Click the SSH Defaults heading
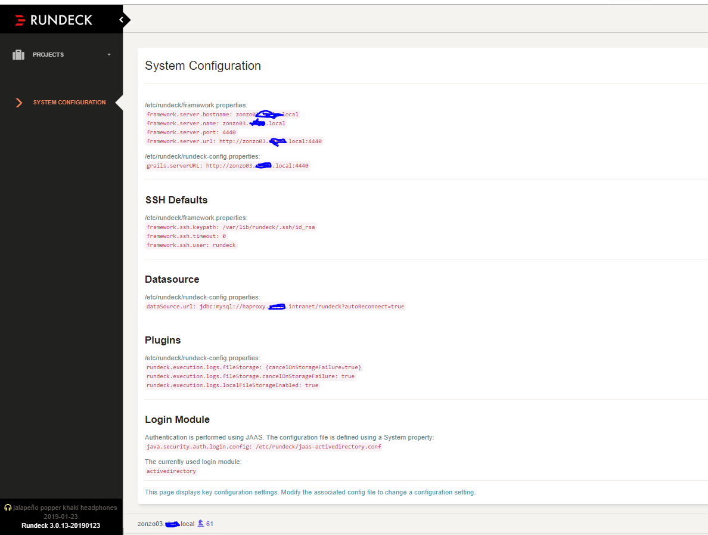Screen dimensions: 708x535 [176, 200]
